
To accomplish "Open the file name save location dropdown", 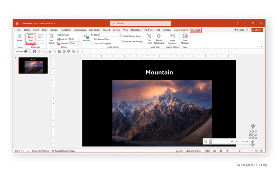I will 55,23.
